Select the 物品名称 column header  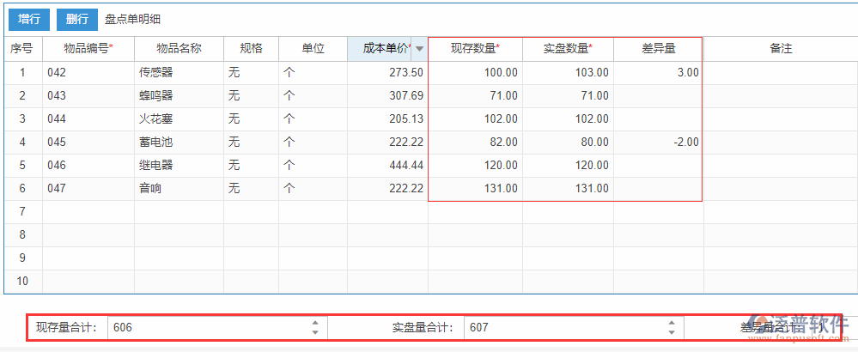pos(179,49)
